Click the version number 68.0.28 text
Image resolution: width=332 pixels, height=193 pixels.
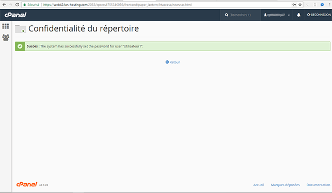click(x=43, y=185)
